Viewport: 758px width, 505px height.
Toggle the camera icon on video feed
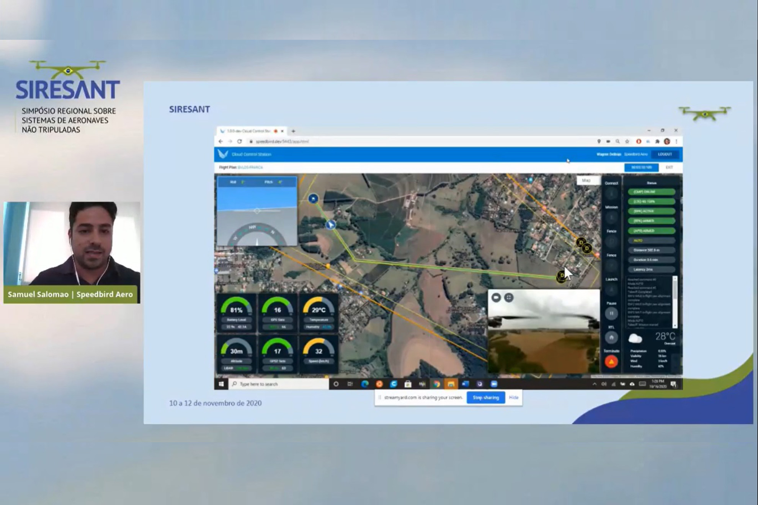click(496, 297)
